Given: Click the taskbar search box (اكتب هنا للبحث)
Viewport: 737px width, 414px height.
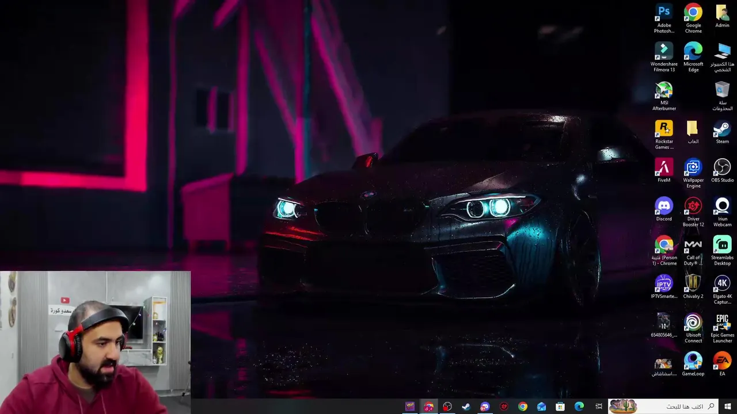Looking at the screenshot, I should [x=664, y=407].
